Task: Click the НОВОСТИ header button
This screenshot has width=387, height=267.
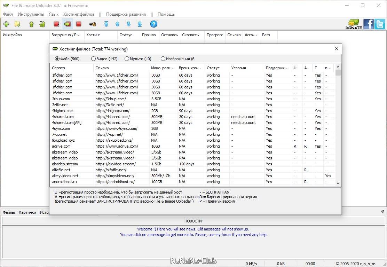Action: (193, 221)
